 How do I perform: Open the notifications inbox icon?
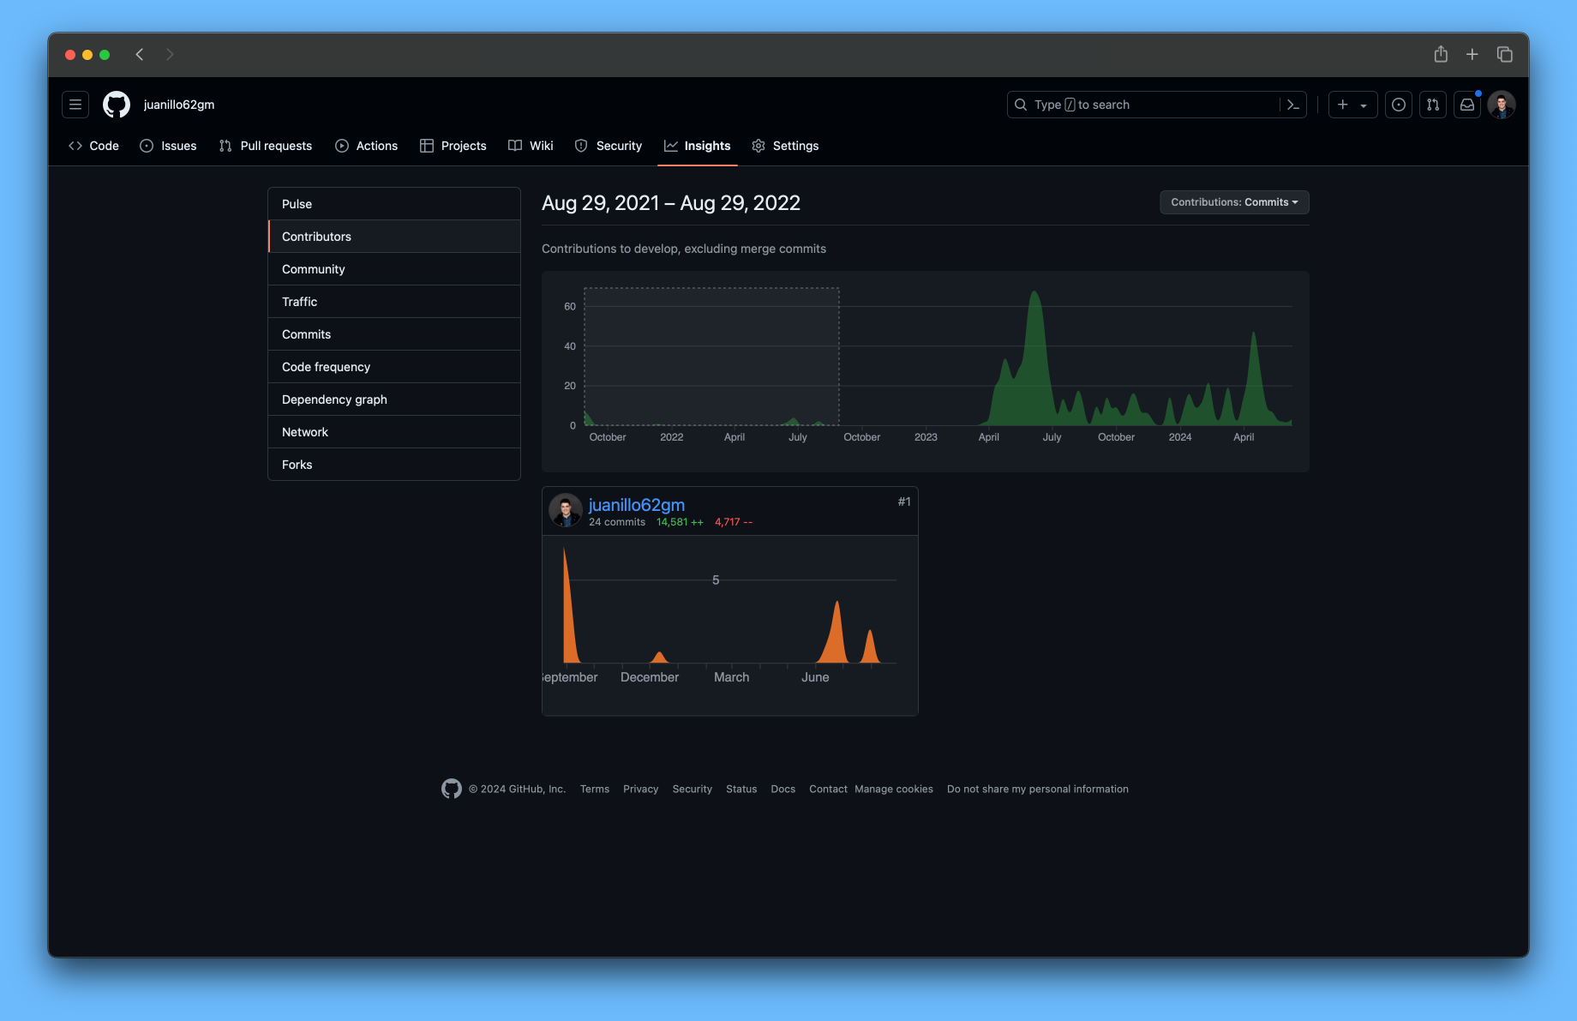tap(1466, 104)
